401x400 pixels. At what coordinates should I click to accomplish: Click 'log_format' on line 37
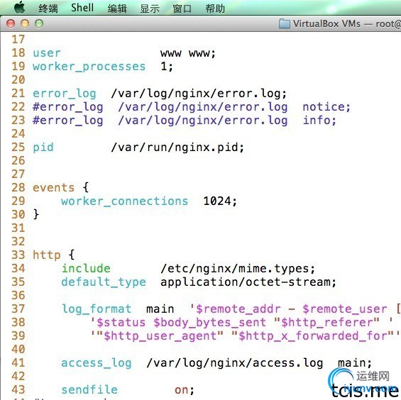(x=97, y=309)
